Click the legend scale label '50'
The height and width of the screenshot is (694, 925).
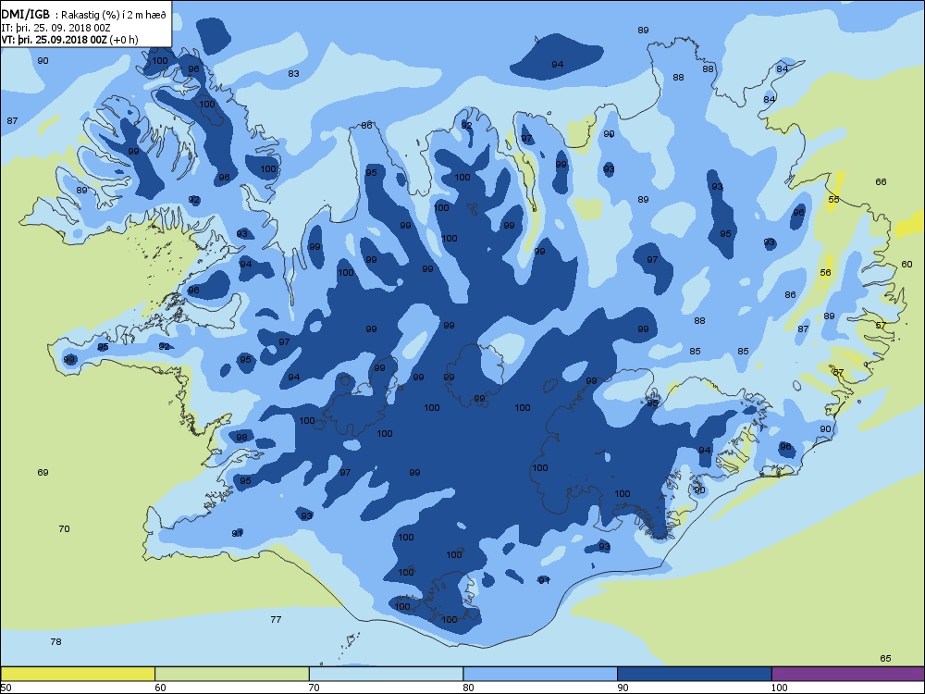(6, 688)
